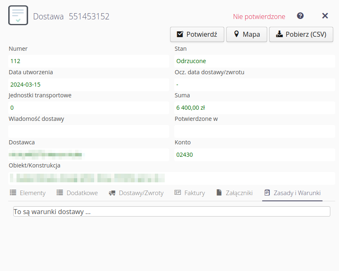Click the Konto value 02430

185,155
